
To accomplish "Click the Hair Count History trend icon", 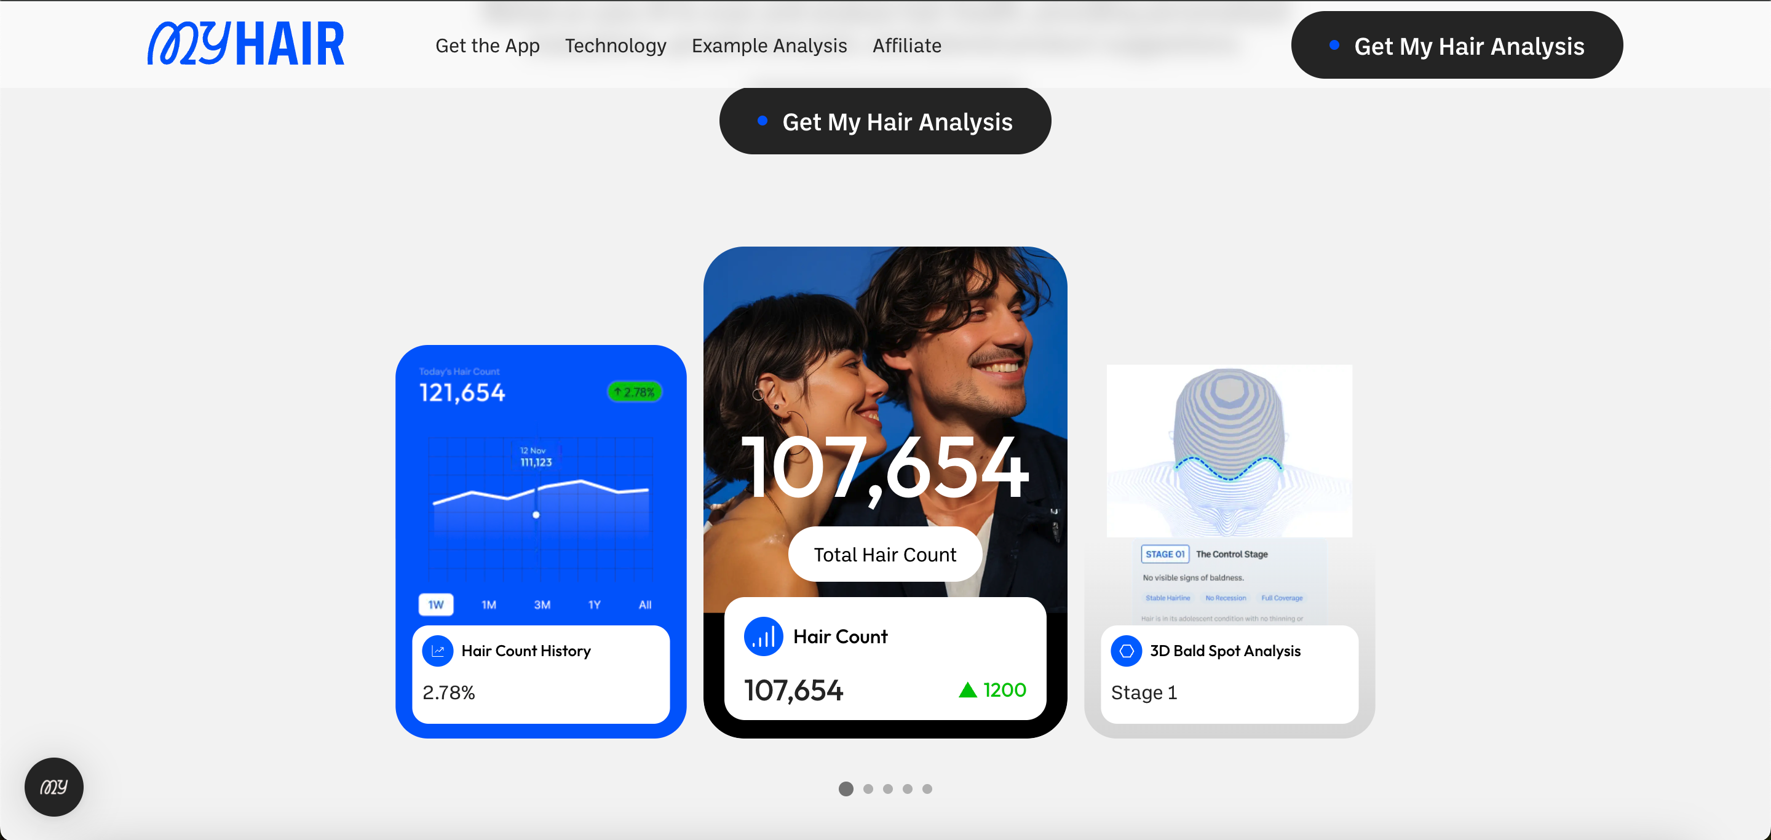I will [437, 650].
